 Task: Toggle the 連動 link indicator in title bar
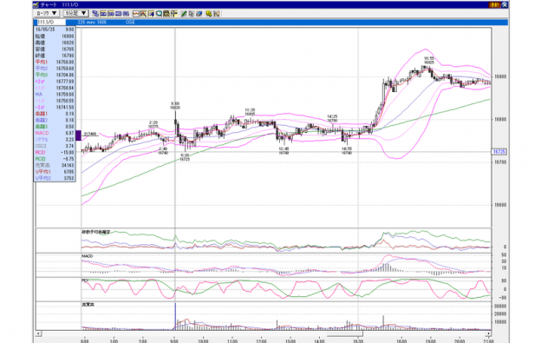(494, 5)
